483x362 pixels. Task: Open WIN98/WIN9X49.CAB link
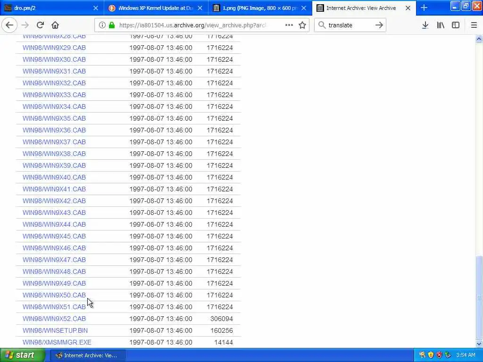click(54, 283)
